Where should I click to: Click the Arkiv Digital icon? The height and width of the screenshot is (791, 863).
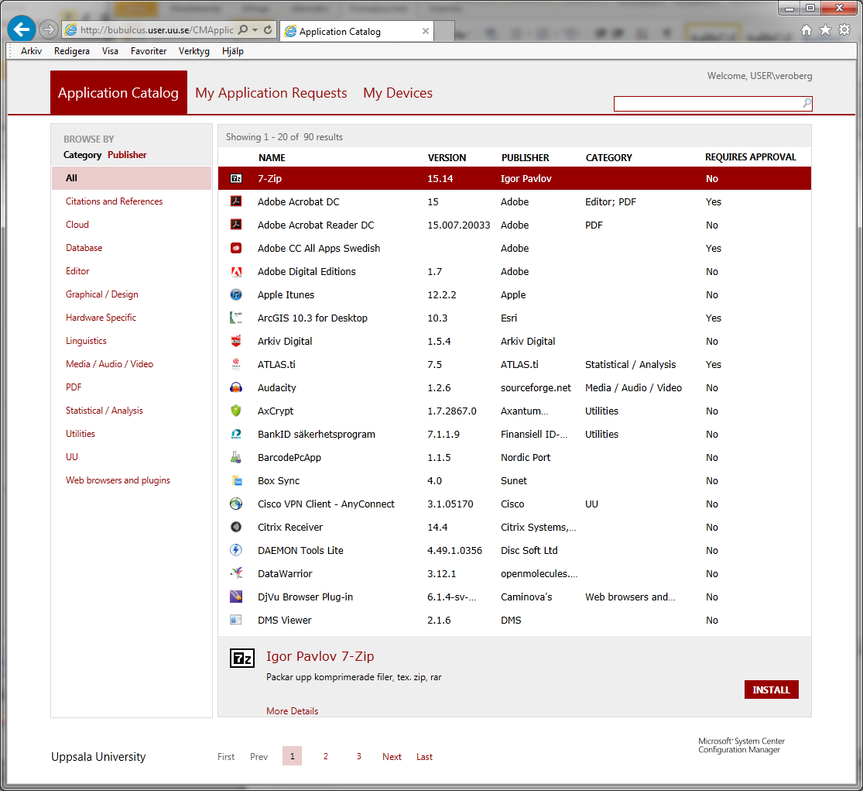point(236,341)
